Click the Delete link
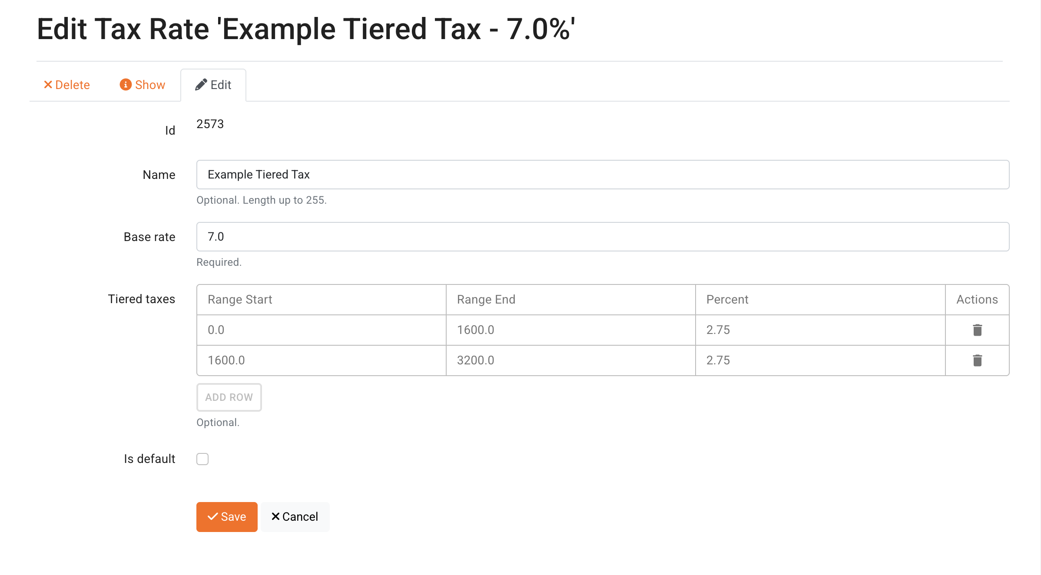Screen dimensions: 1041x575 click(x=67, y=85)
